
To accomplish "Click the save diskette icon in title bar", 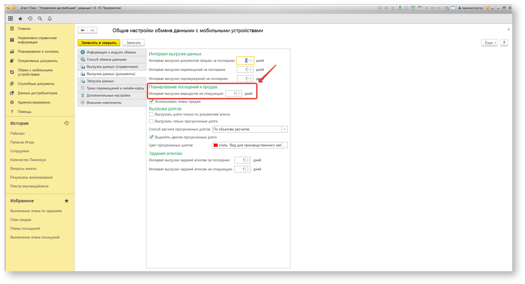I will pos(380,8).
